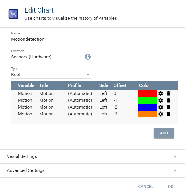Open the Type dropdown showing Bool
Screen dimensions: 185x196
pyautogui.click(x=51, y=75)
